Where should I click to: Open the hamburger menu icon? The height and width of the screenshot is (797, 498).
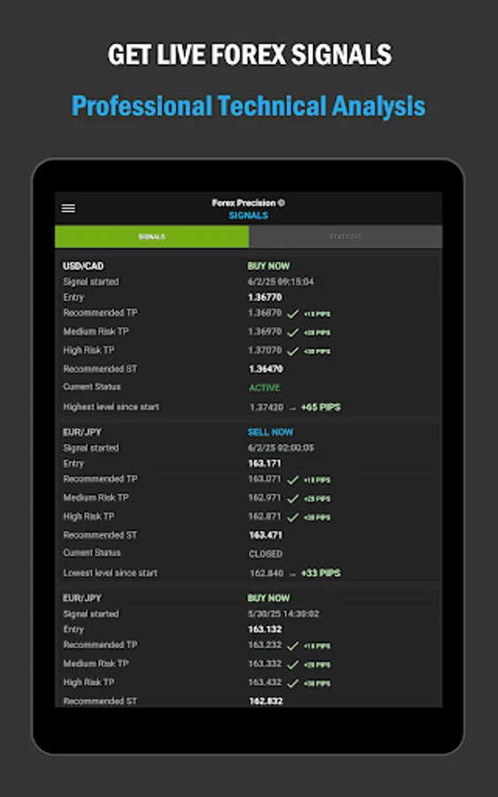click(x=68, y=208)
